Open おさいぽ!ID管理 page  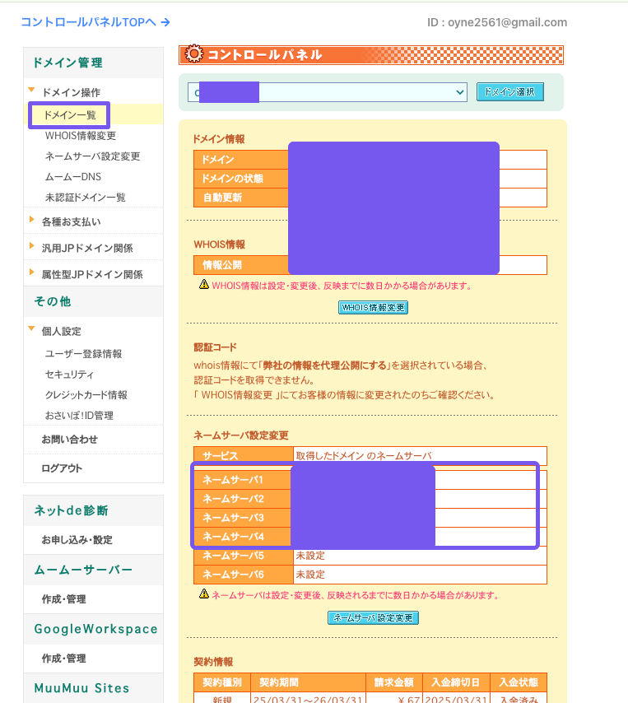(x=79, y=416)
